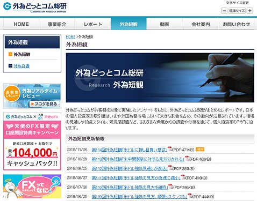This screenshot has width=257, height=201.
Task: Click the date 2018/06/25
Action: [x=77, y=197]
